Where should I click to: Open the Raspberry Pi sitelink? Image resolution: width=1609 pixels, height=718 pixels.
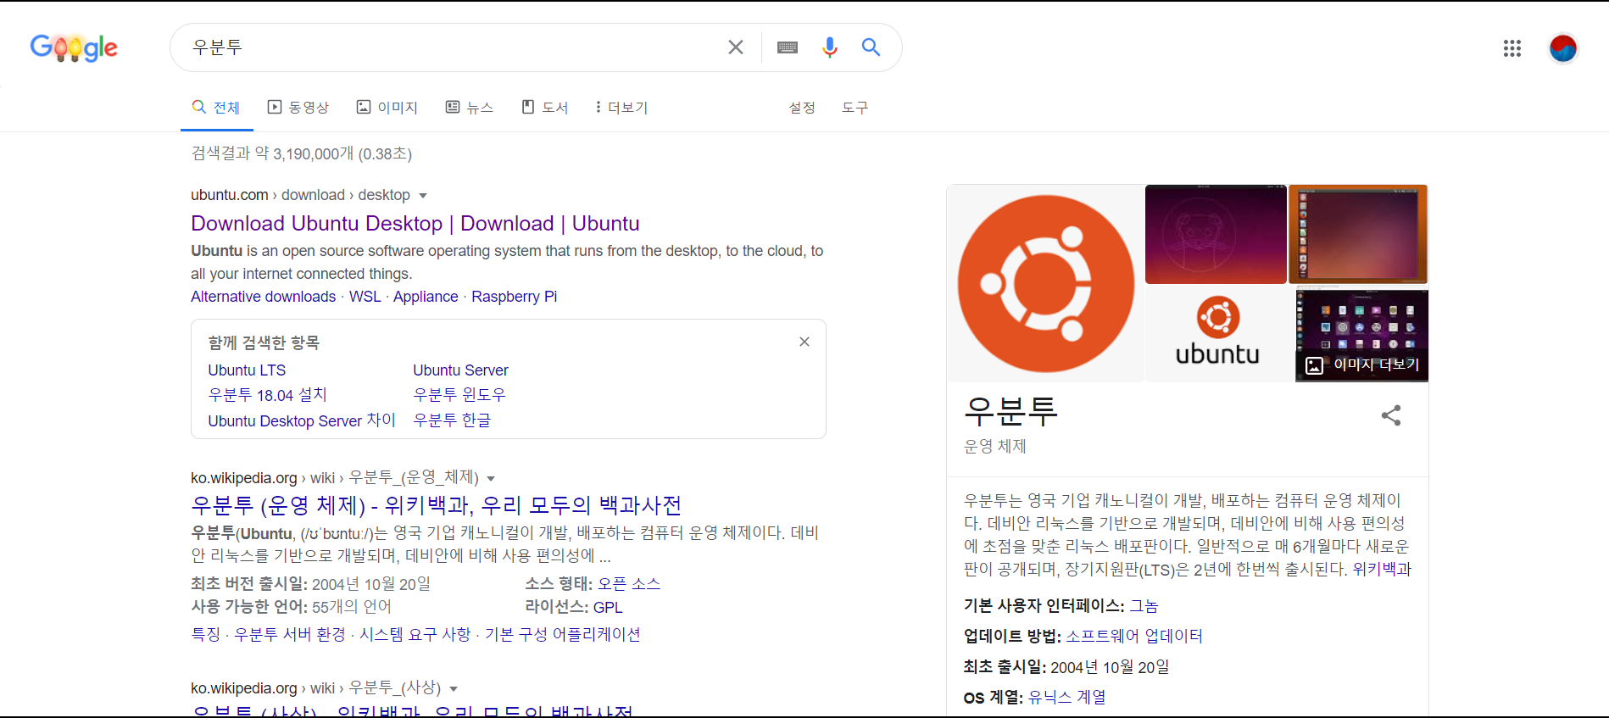[514, 297]
